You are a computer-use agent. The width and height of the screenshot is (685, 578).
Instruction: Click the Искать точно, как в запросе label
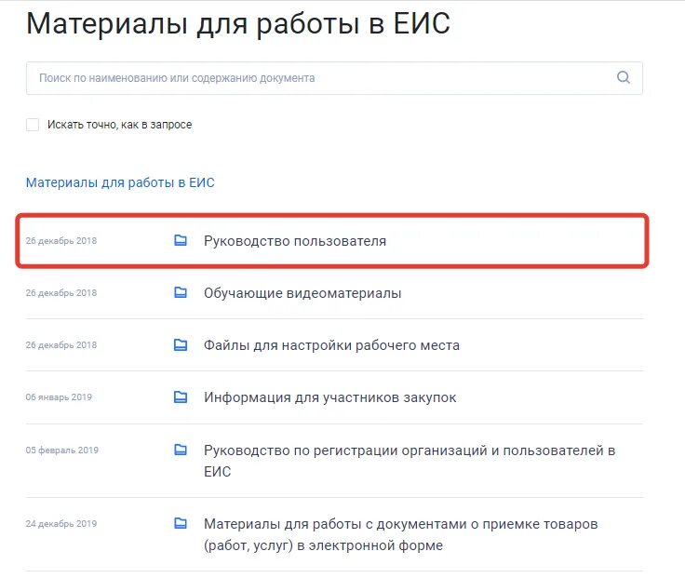pyautogui.click(x=120, y=125)
